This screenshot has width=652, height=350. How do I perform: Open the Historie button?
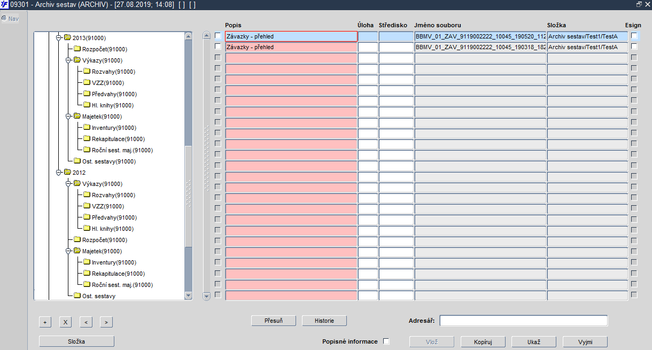(324, 321)
